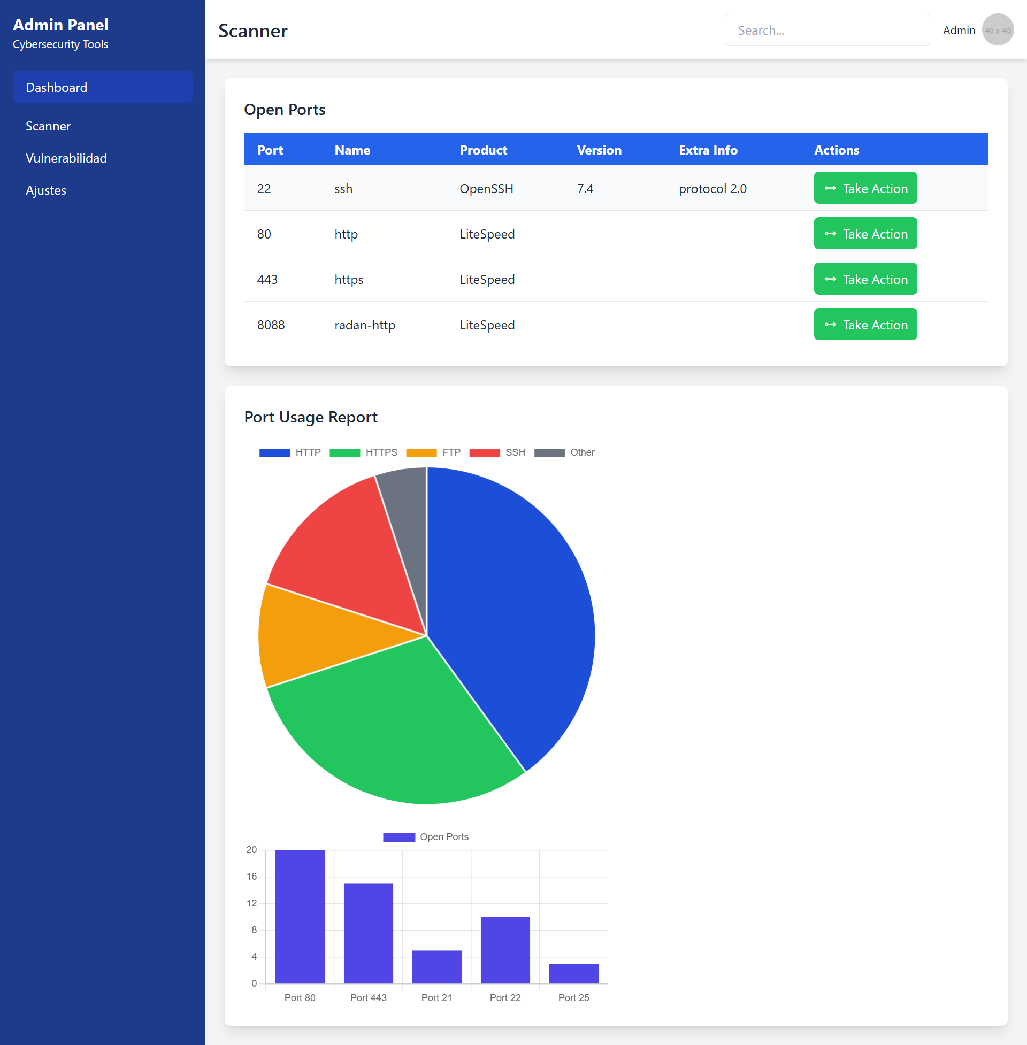Click the Search input field

tap(826, 30)
